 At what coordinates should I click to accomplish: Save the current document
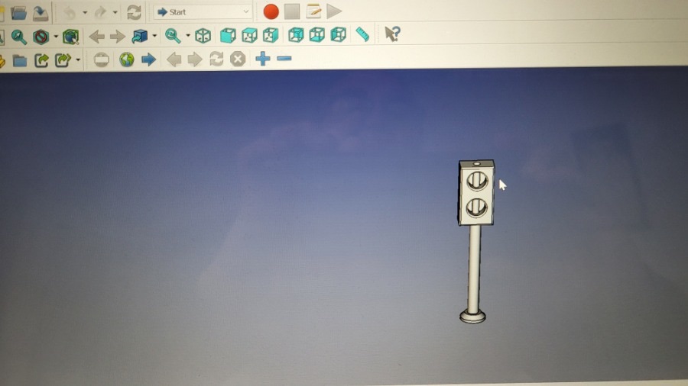(x=40, y=13)
